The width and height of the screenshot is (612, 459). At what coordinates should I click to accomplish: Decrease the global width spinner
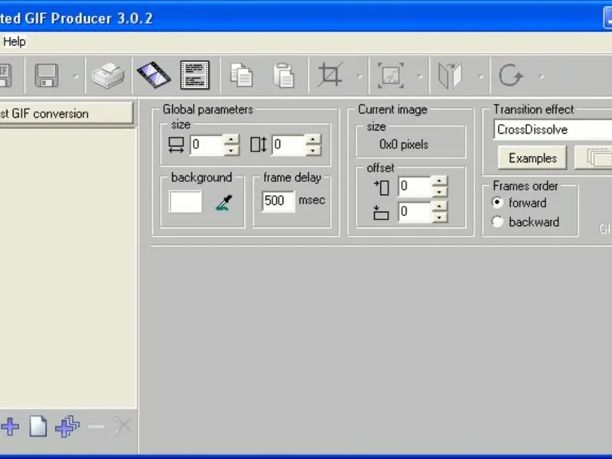point(232,150)
